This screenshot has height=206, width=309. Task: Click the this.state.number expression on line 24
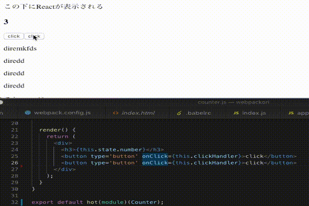click(111, 150)
